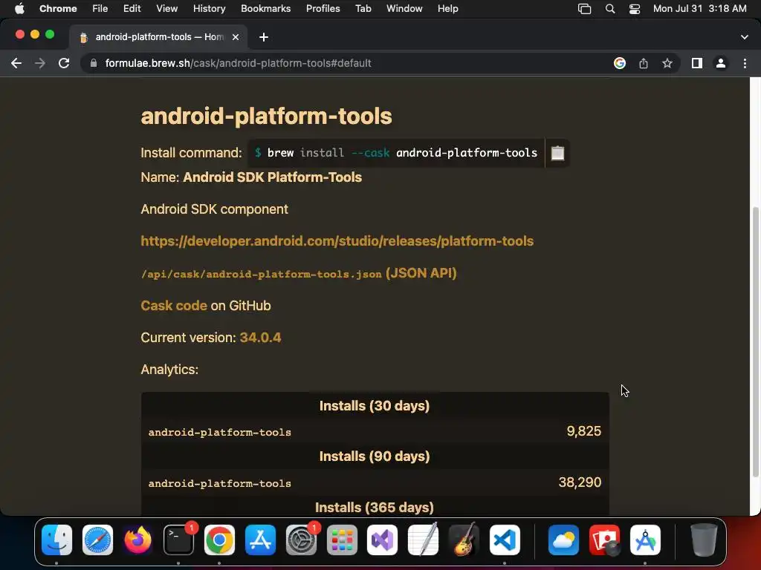The image size is (761, 570).
Task: Open the Chrome application menu
Action: (58, 9)
